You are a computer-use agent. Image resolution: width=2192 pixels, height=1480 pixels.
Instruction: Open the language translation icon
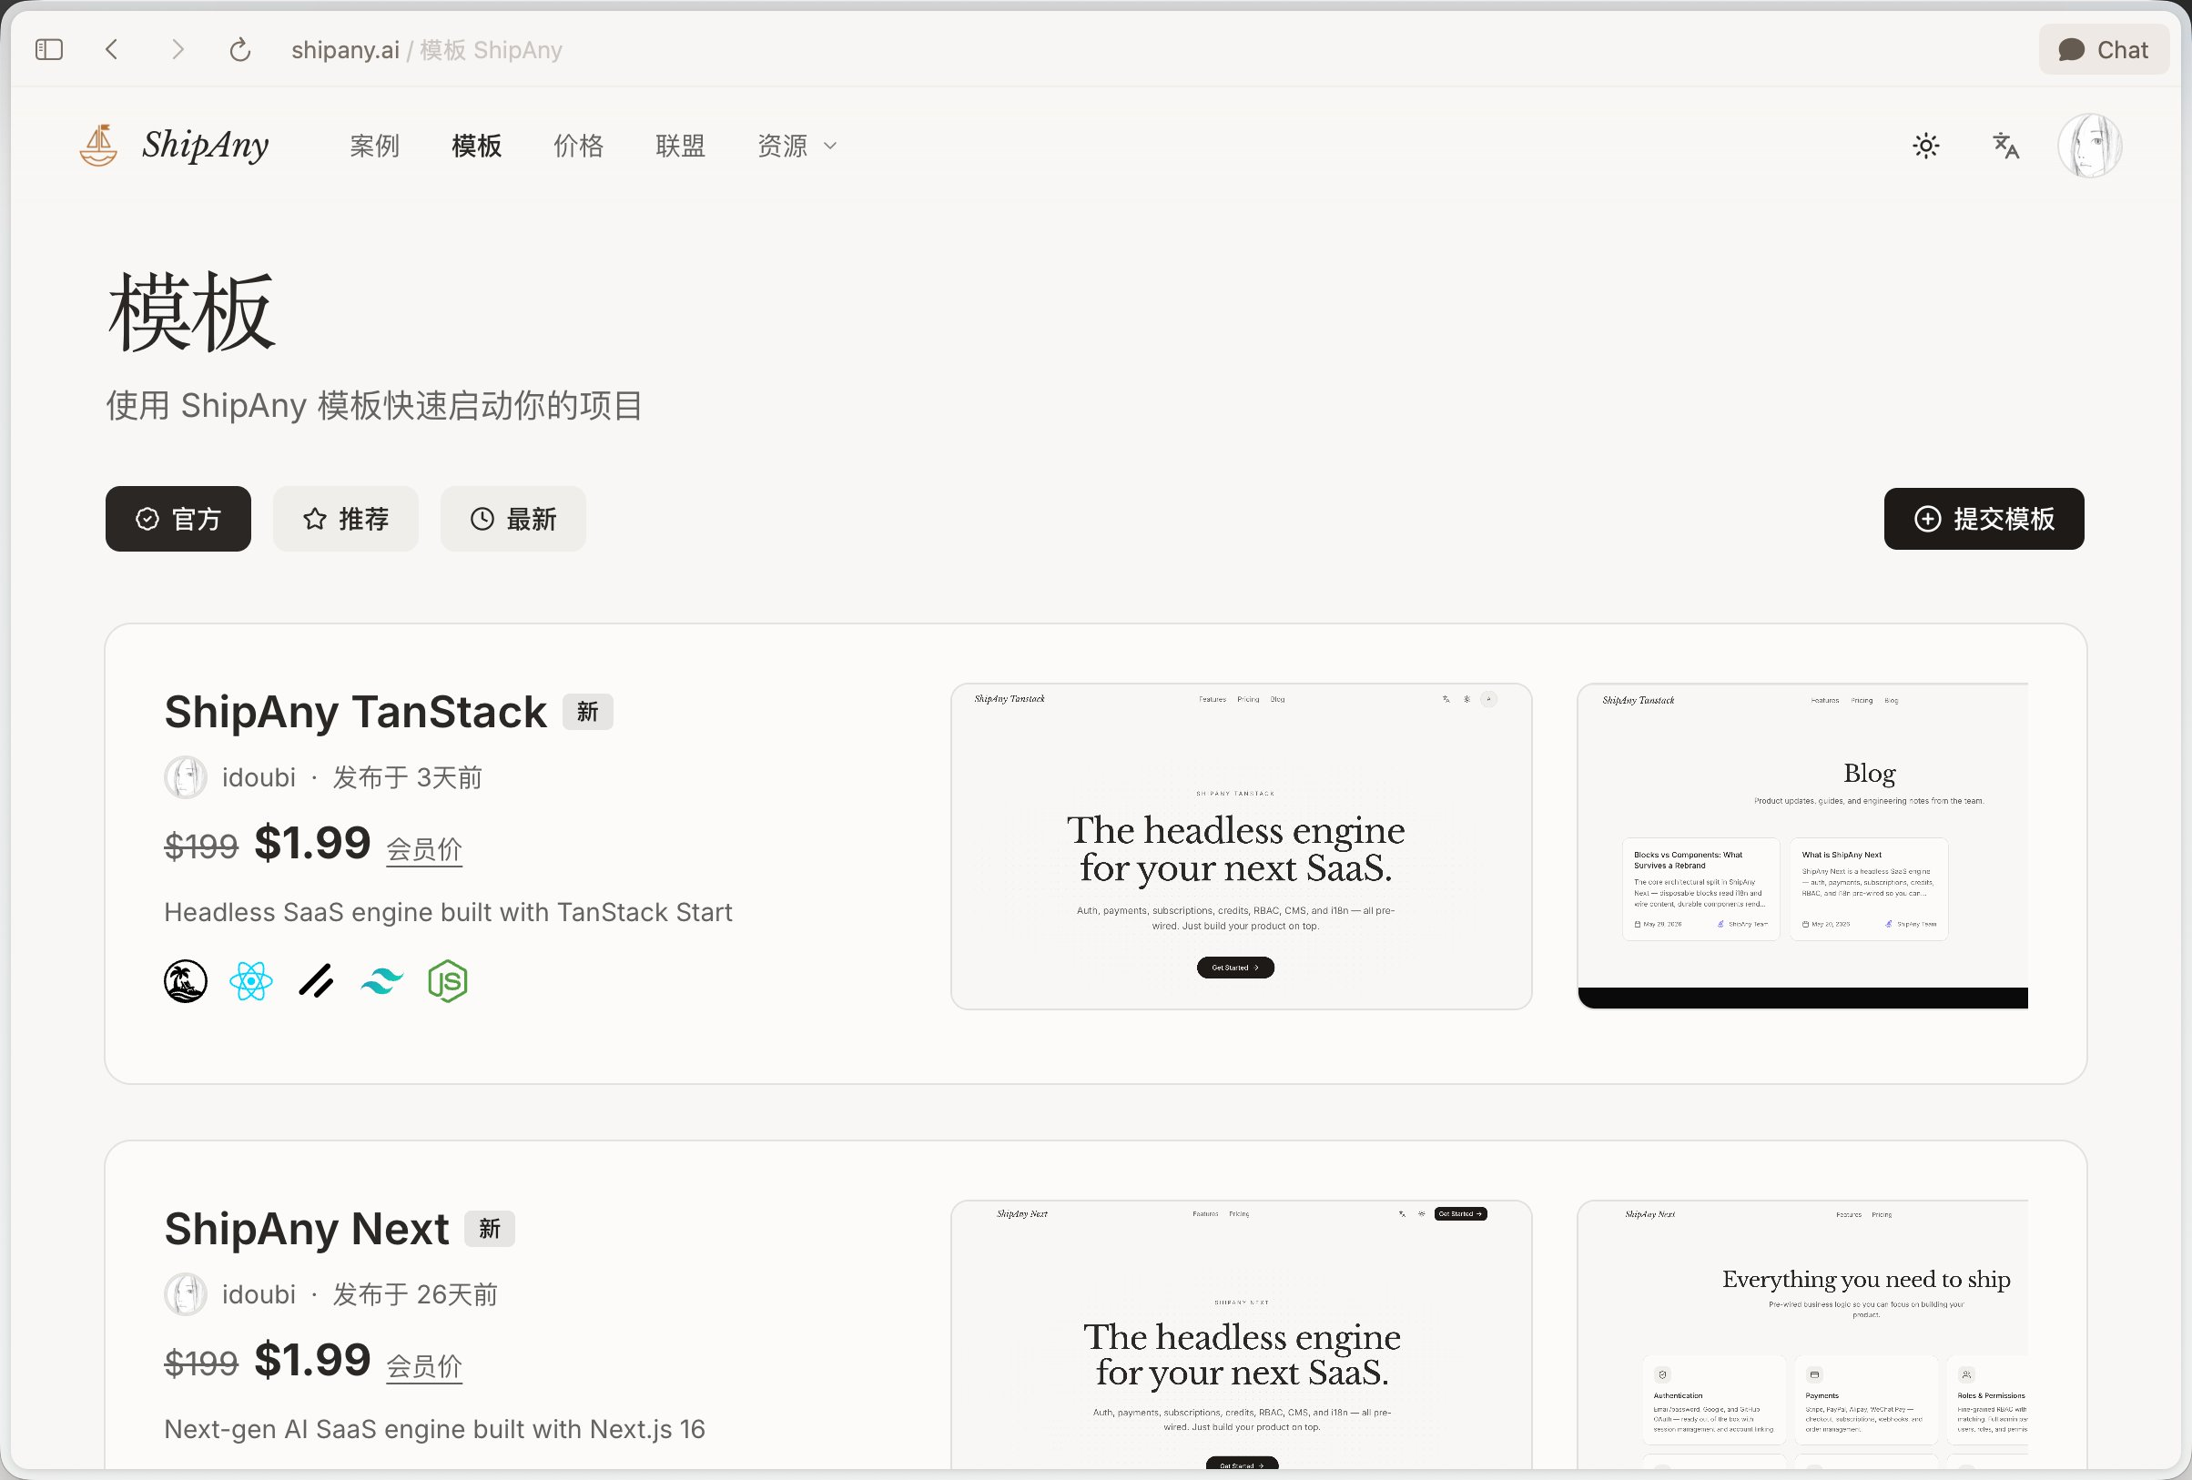[x=2005, y=147]
